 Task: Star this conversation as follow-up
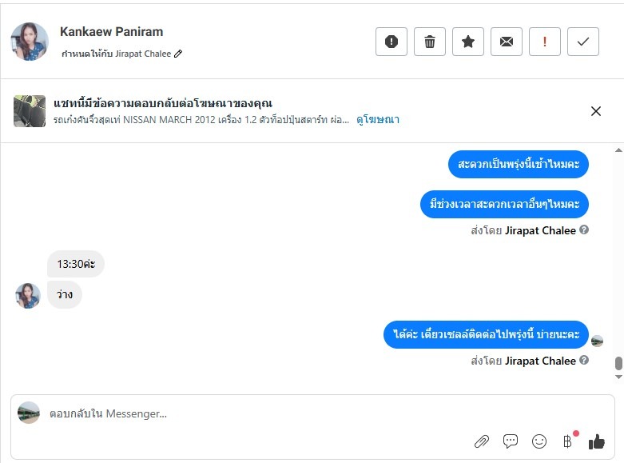(468, 42)
